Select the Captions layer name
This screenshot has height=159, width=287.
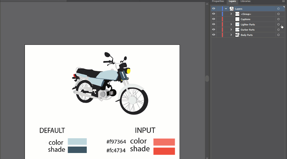[246, 19]
